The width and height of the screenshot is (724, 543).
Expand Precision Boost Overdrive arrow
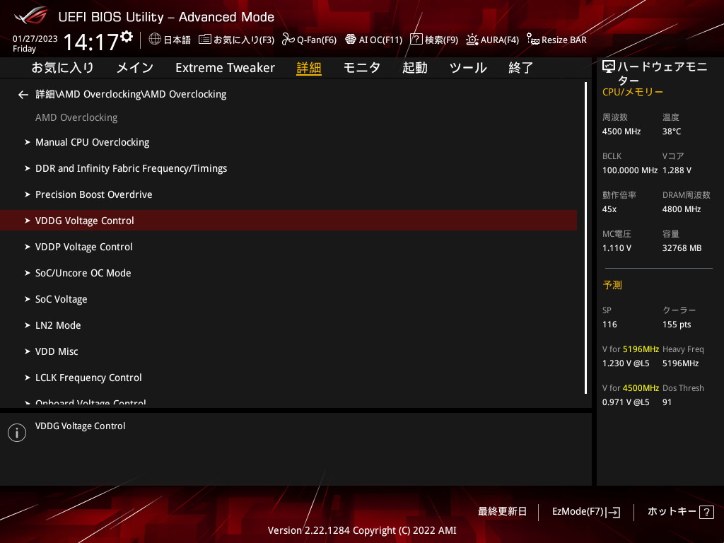coord(28,194)
